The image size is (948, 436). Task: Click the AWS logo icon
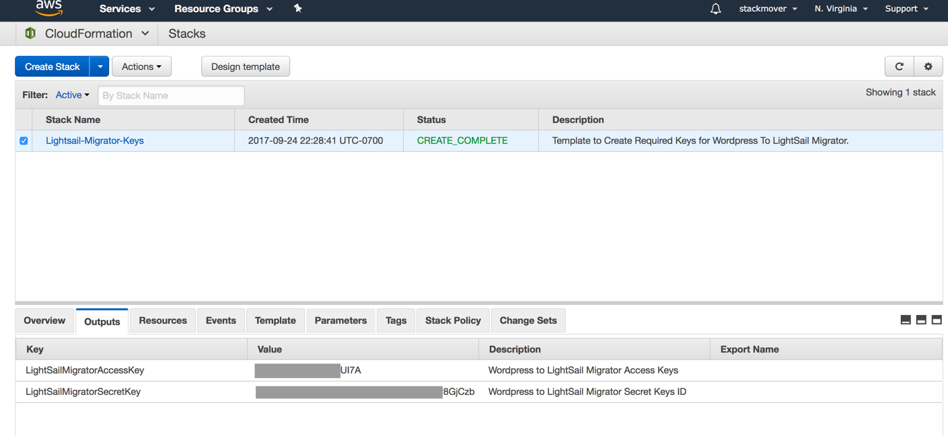pos(49,7)
